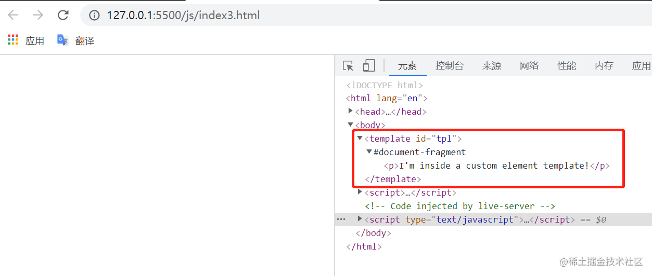The height and width of the screenshot is (276, 652).
Task: Select the <!DOCTYPE html> line
Action: point(385,85)
